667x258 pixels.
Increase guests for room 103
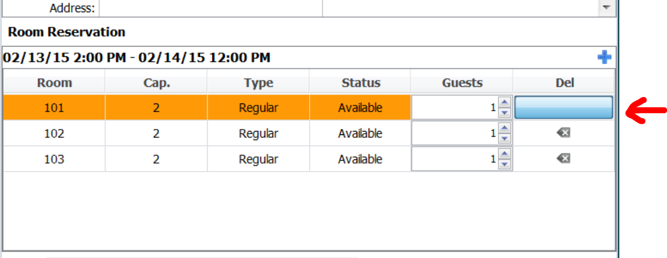(504, 153)
